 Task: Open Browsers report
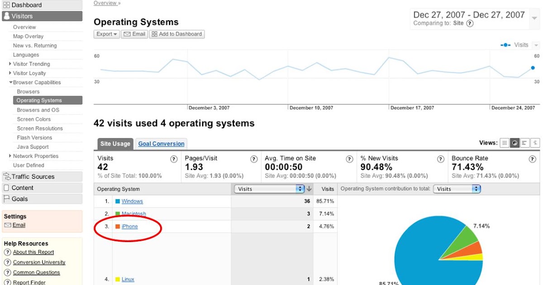click(x=28, y=92)
